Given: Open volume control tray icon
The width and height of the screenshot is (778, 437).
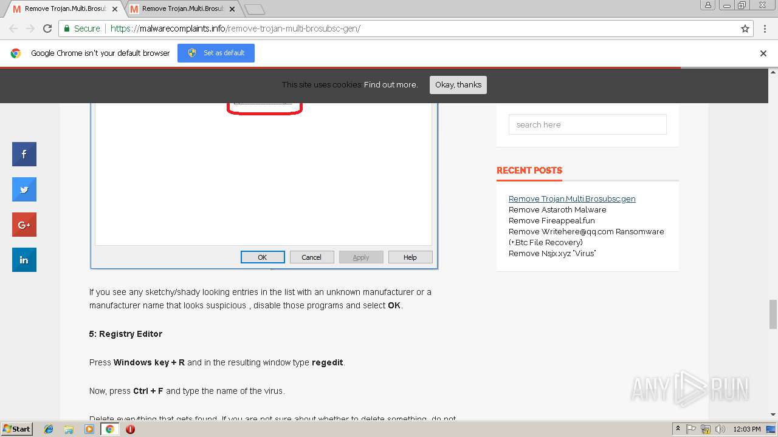Looking at the screenshot, I should 720,429.
